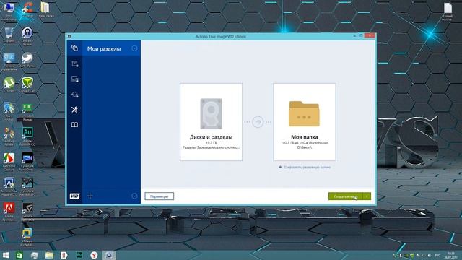Viewport: 462px width, 260px height.
Task: Click the monitor-with-lock sidebar icon
Action: click(74, 79)
